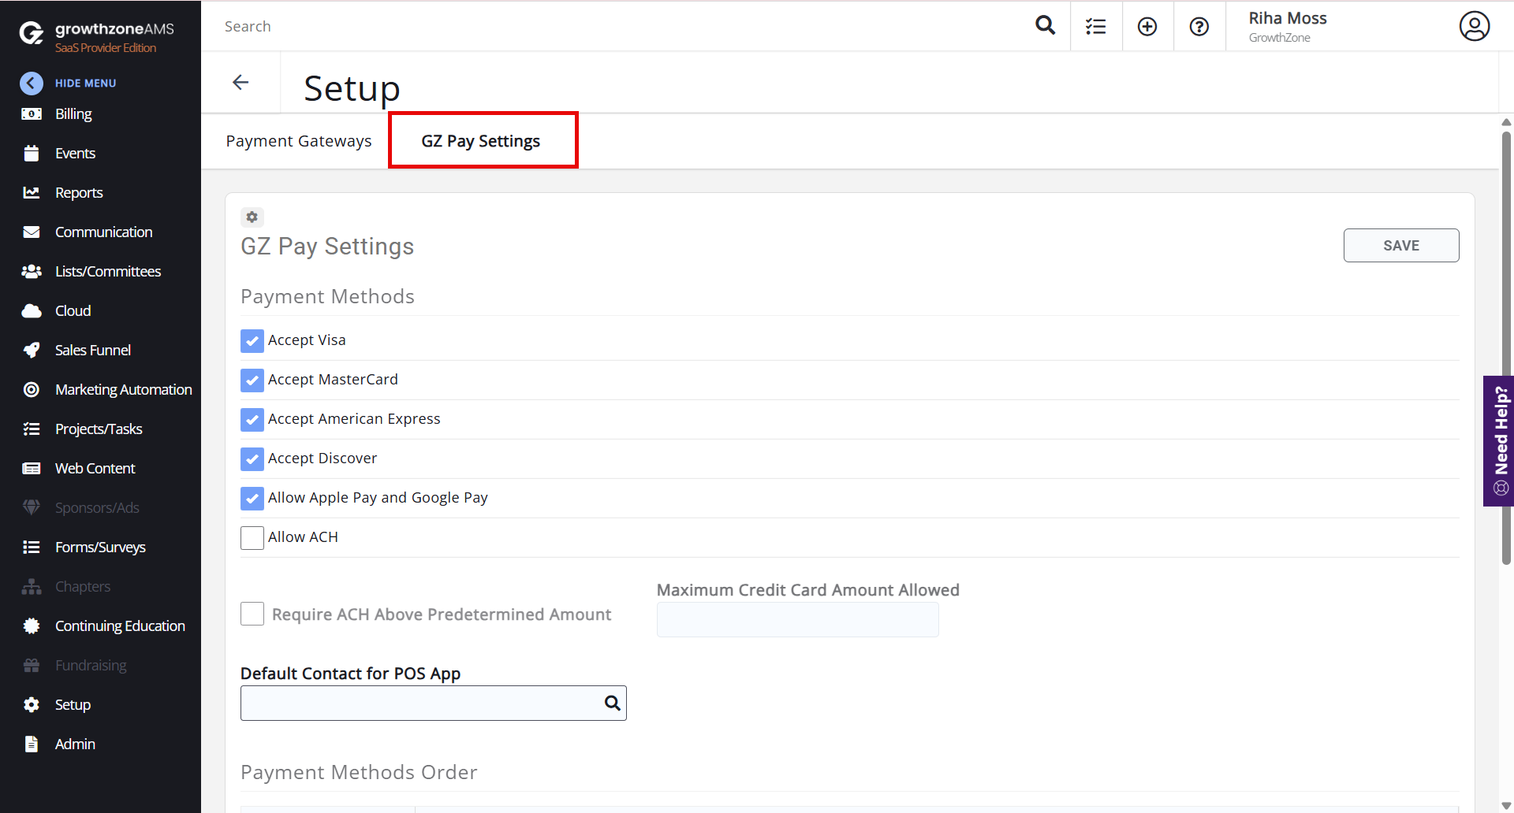Viewport: 1514px width, 813px height.
Task: Click the Search input field
Action: 615,26
